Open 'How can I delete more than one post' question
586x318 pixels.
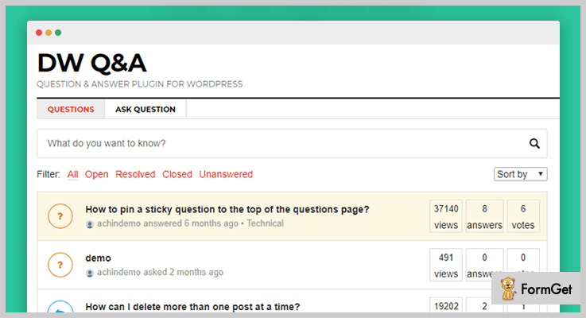point(192,307)
